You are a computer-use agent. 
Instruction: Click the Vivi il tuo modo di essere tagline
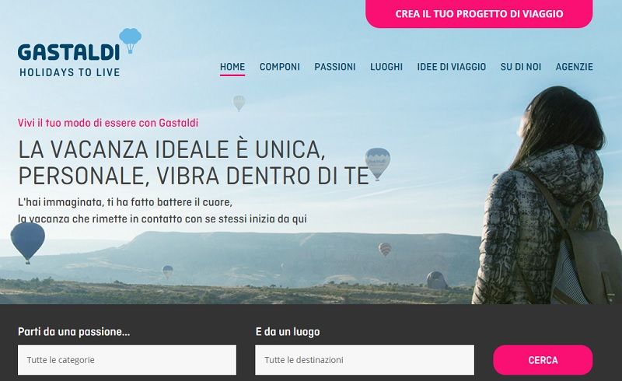click(x=108, y=123)
